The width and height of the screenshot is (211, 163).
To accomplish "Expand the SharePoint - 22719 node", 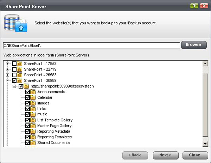I will (x=7, y=69).
